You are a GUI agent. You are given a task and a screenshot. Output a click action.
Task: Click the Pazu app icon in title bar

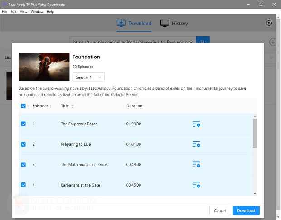[x=4, y=4]
